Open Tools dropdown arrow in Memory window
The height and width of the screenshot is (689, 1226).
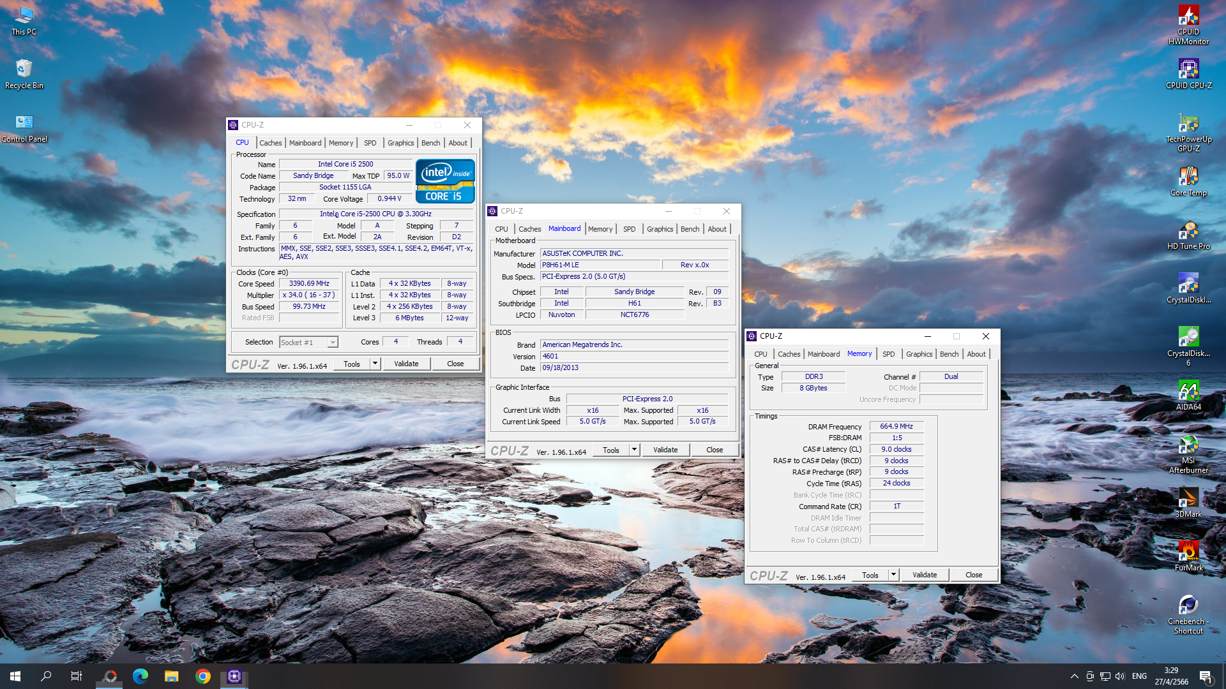[x=893, y=575]
